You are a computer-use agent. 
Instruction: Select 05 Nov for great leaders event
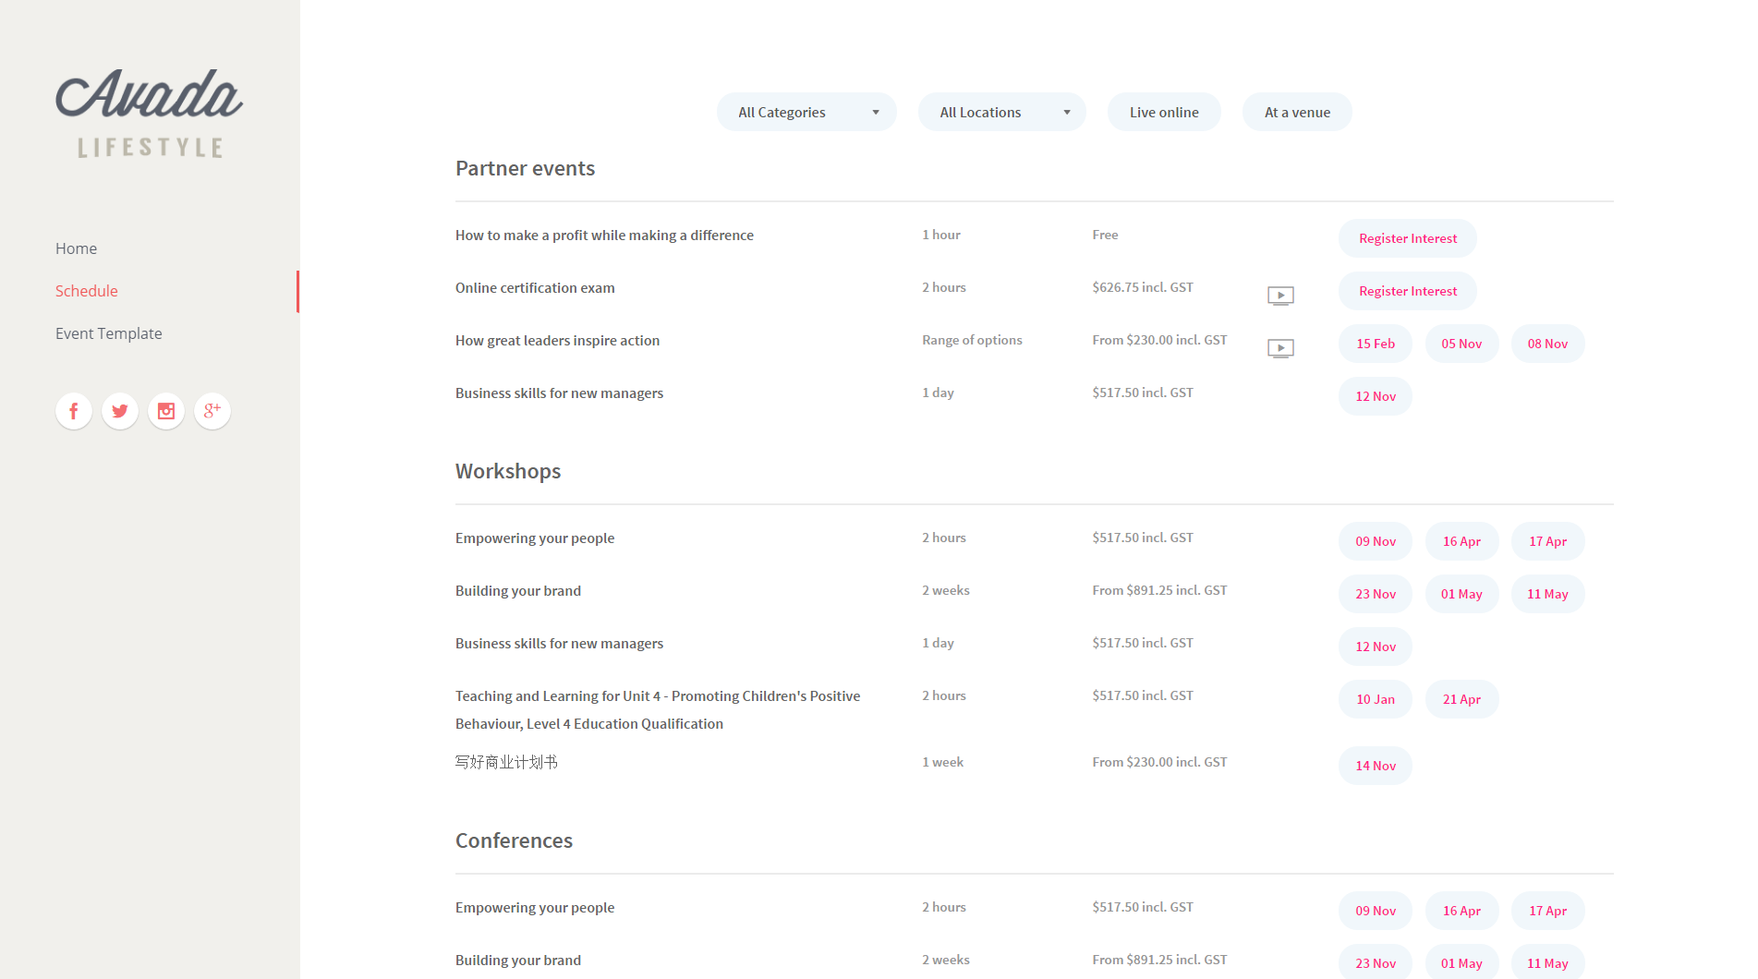[x=1461, y=344]
